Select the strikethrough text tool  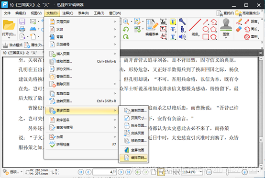173,29
